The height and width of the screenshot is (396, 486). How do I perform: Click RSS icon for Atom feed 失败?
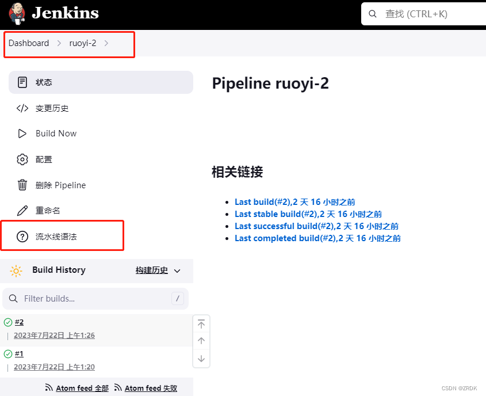[118, 387]
